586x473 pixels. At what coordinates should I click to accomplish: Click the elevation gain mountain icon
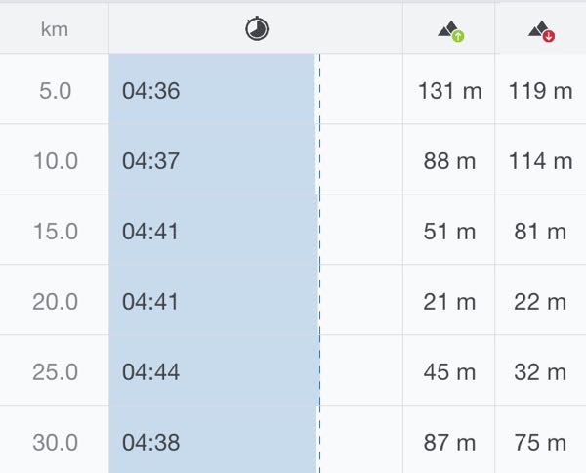click(450, 31)
